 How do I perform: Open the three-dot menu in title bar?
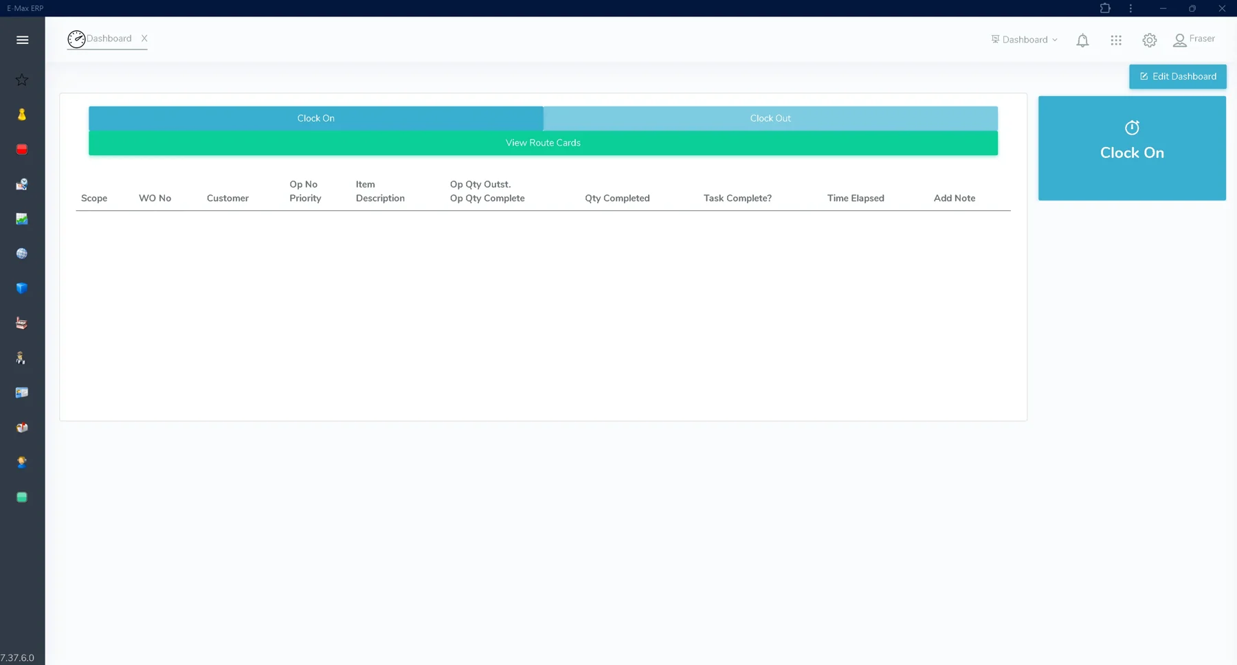(x=1130, y=8)
